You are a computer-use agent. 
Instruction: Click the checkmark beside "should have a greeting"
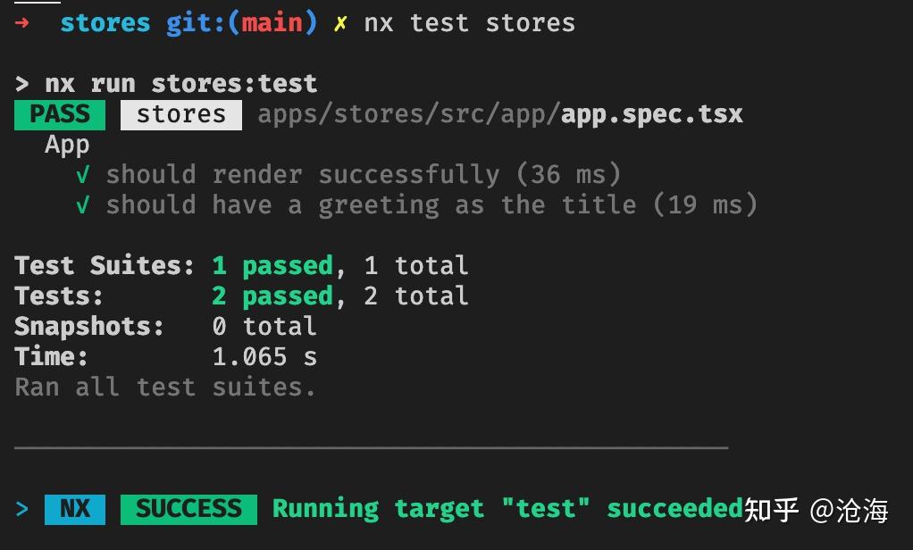(83, 205)
